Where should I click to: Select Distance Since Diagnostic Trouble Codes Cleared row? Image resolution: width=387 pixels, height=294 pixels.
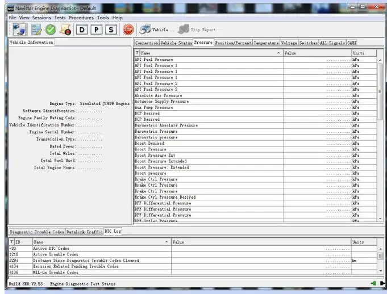[193, 261]
